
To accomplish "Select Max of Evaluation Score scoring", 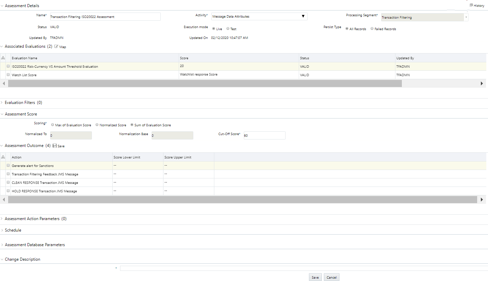I will point(53,125).
